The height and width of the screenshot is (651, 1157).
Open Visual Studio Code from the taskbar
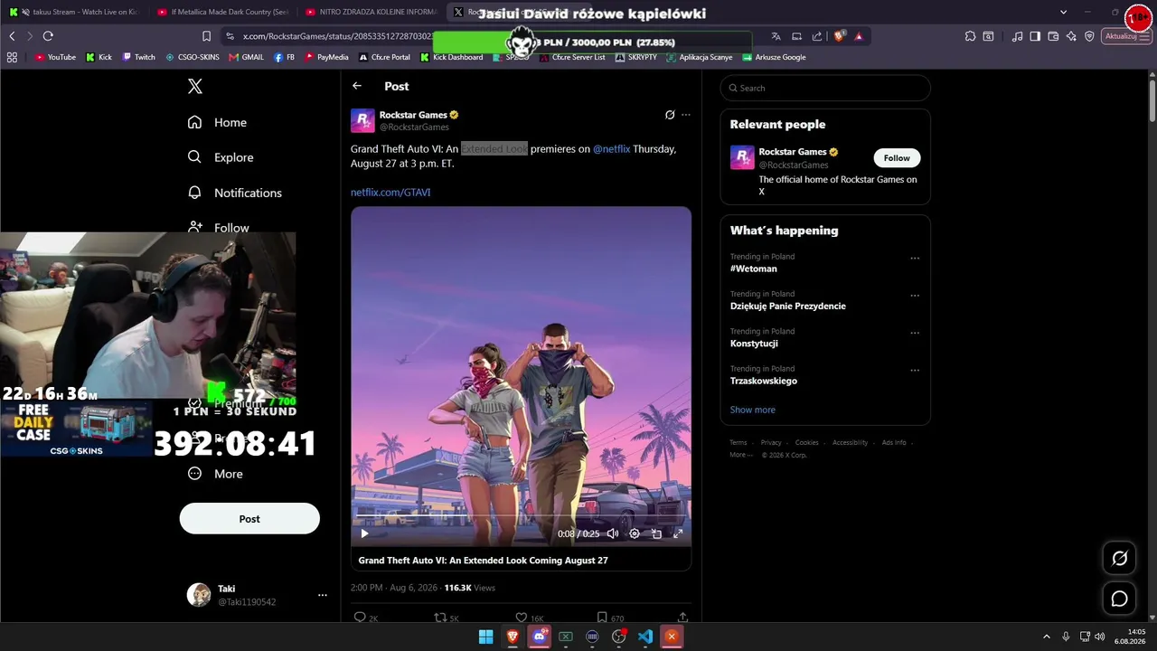coord(645,637)
